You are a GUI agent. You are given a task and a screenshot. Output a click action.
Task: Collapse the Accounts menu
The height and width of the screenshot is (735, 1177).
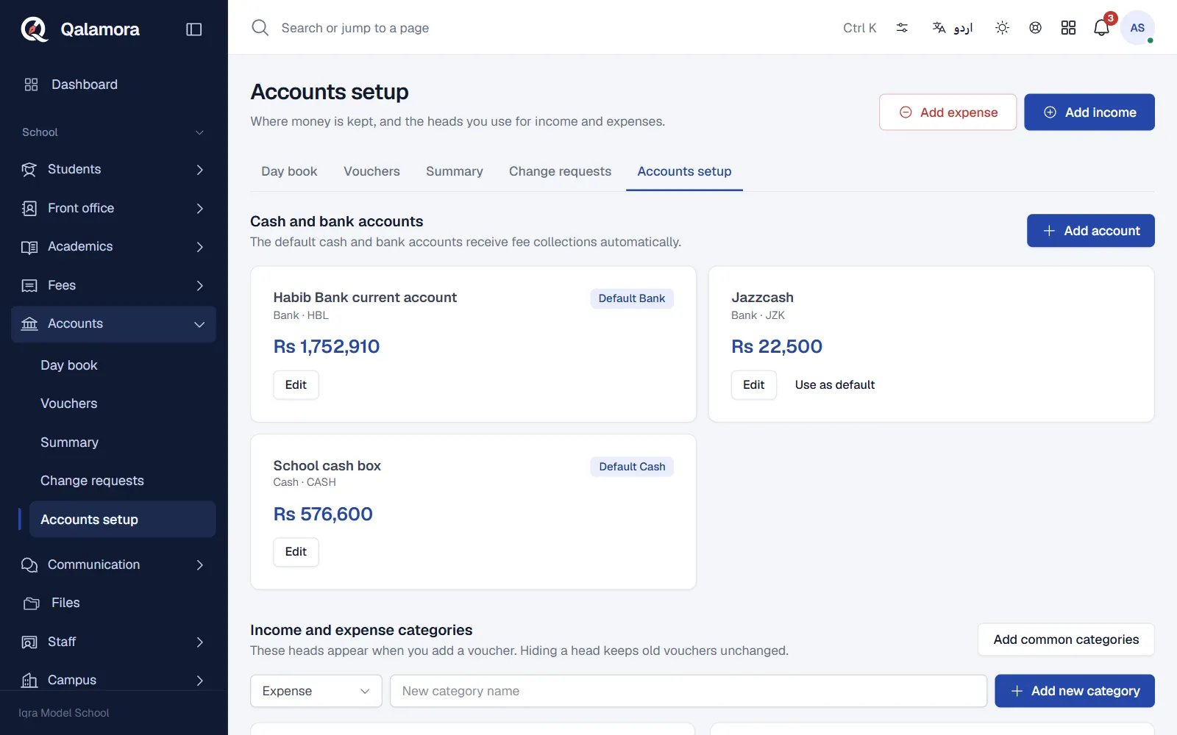(x=114, y=324)
